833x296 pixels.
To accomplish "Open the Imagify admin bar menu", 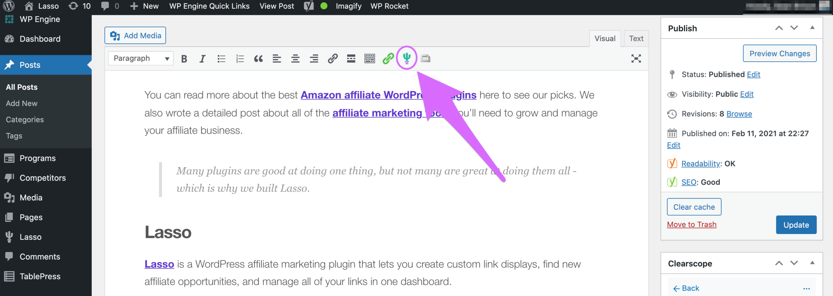I will pyautogui.click(x=348, y=6).
